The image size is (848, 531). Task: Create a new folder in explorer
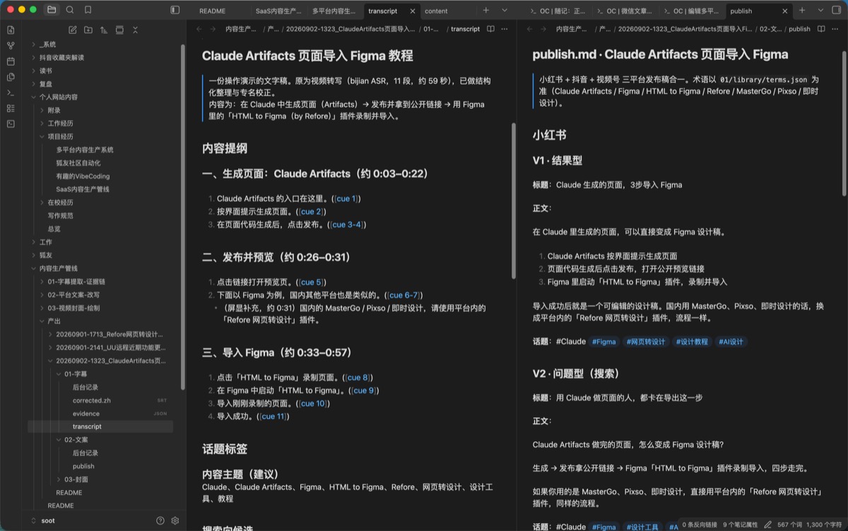pos(88,30)
